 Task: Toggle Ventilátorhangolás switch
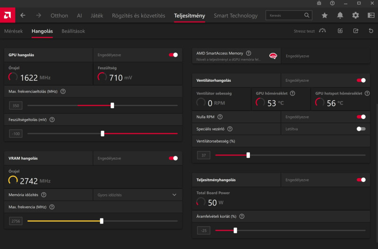coord(361,80)
